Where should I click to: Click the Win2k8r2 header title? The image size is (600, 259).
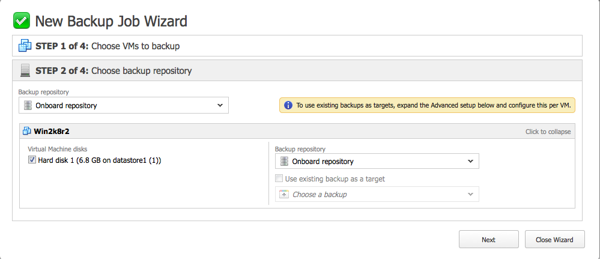[52, 132]
